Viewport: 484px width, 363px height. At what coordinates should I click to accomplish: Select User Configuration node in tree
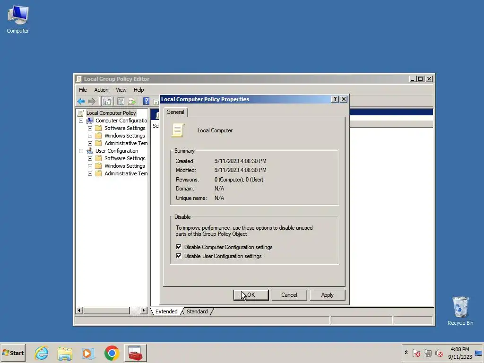click(117, 151)
